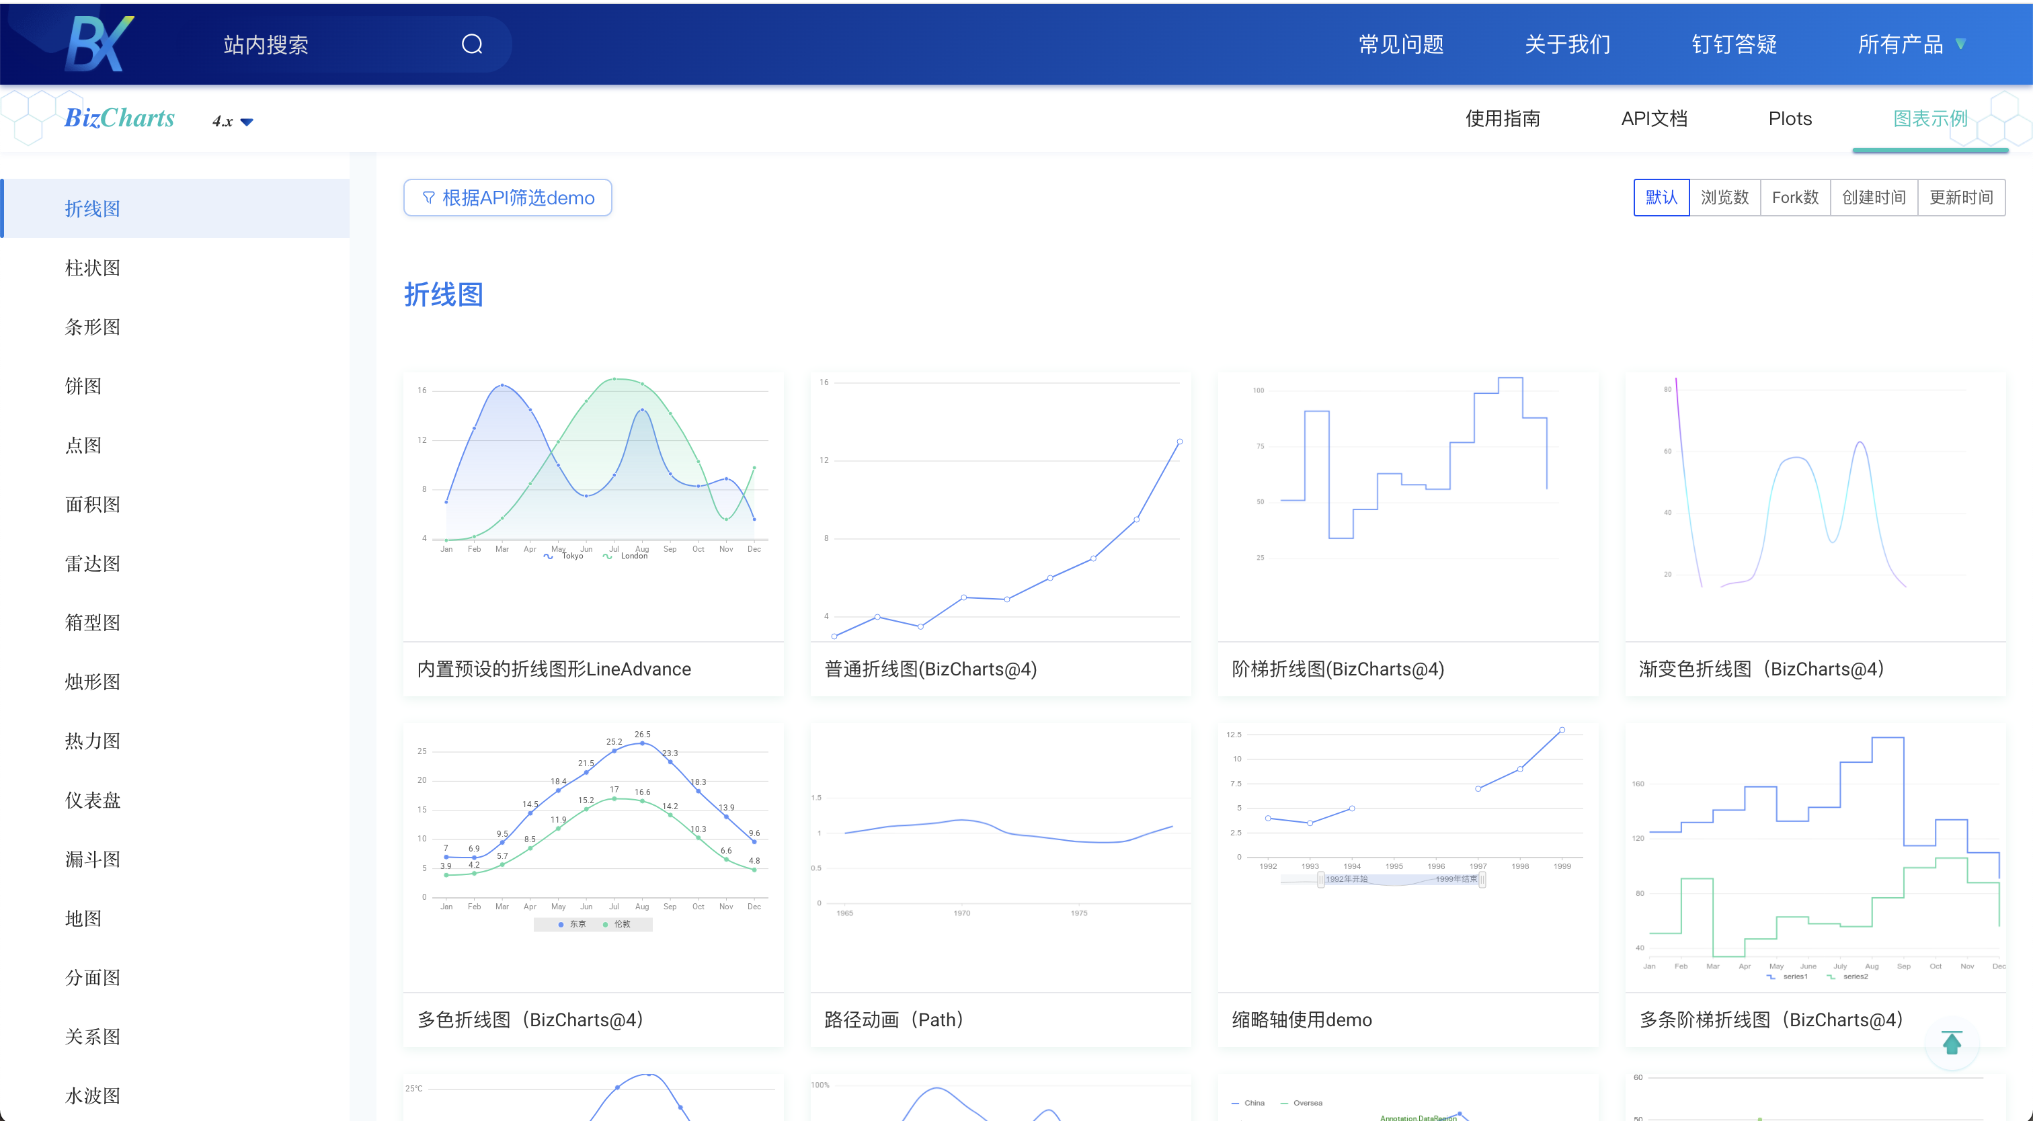Select 箱型图 in the sidebar
Image resolution: width=2033 pixels, height=1121 pixels.
(174, 622)
